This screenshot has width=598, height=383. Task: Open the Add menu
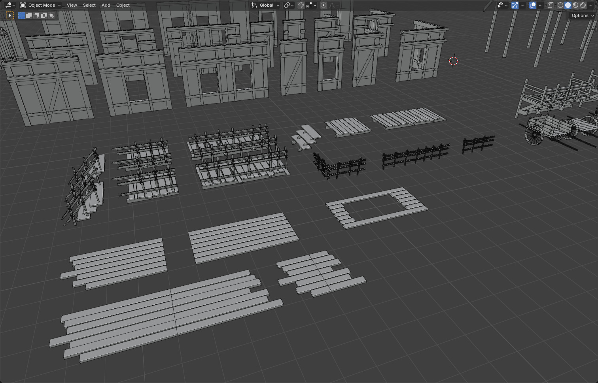tap(106, 5)
